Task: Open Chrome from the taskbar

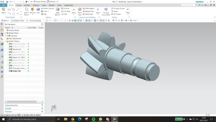Action: [72, 119]
